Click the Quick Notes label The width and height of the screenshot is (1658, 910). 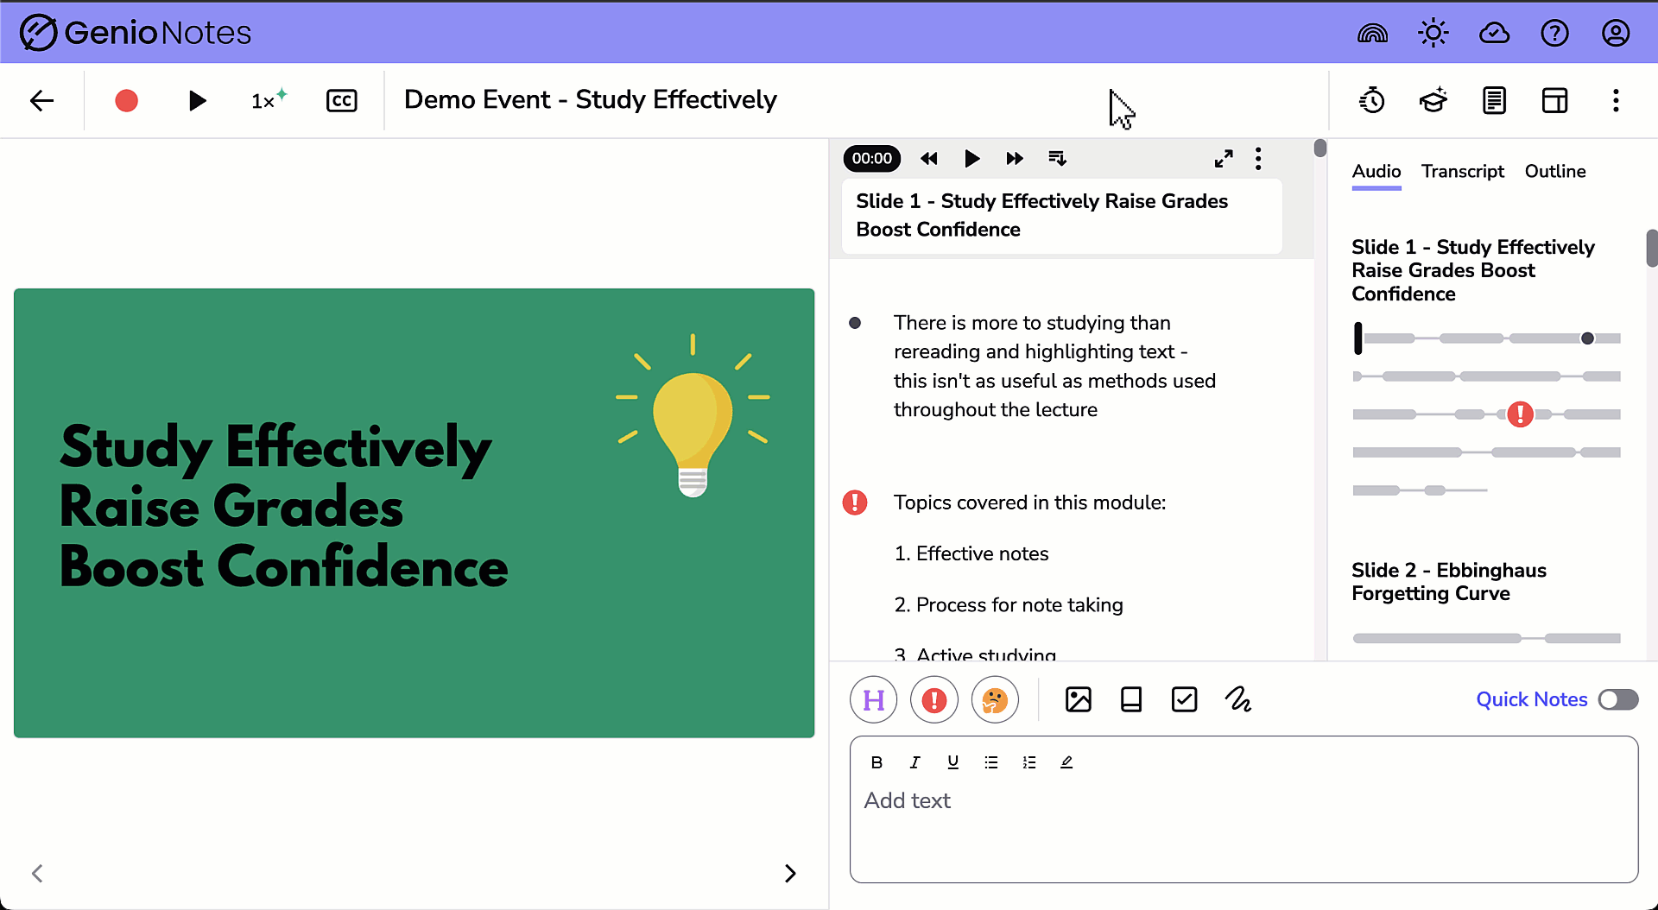pos(1532,700)
